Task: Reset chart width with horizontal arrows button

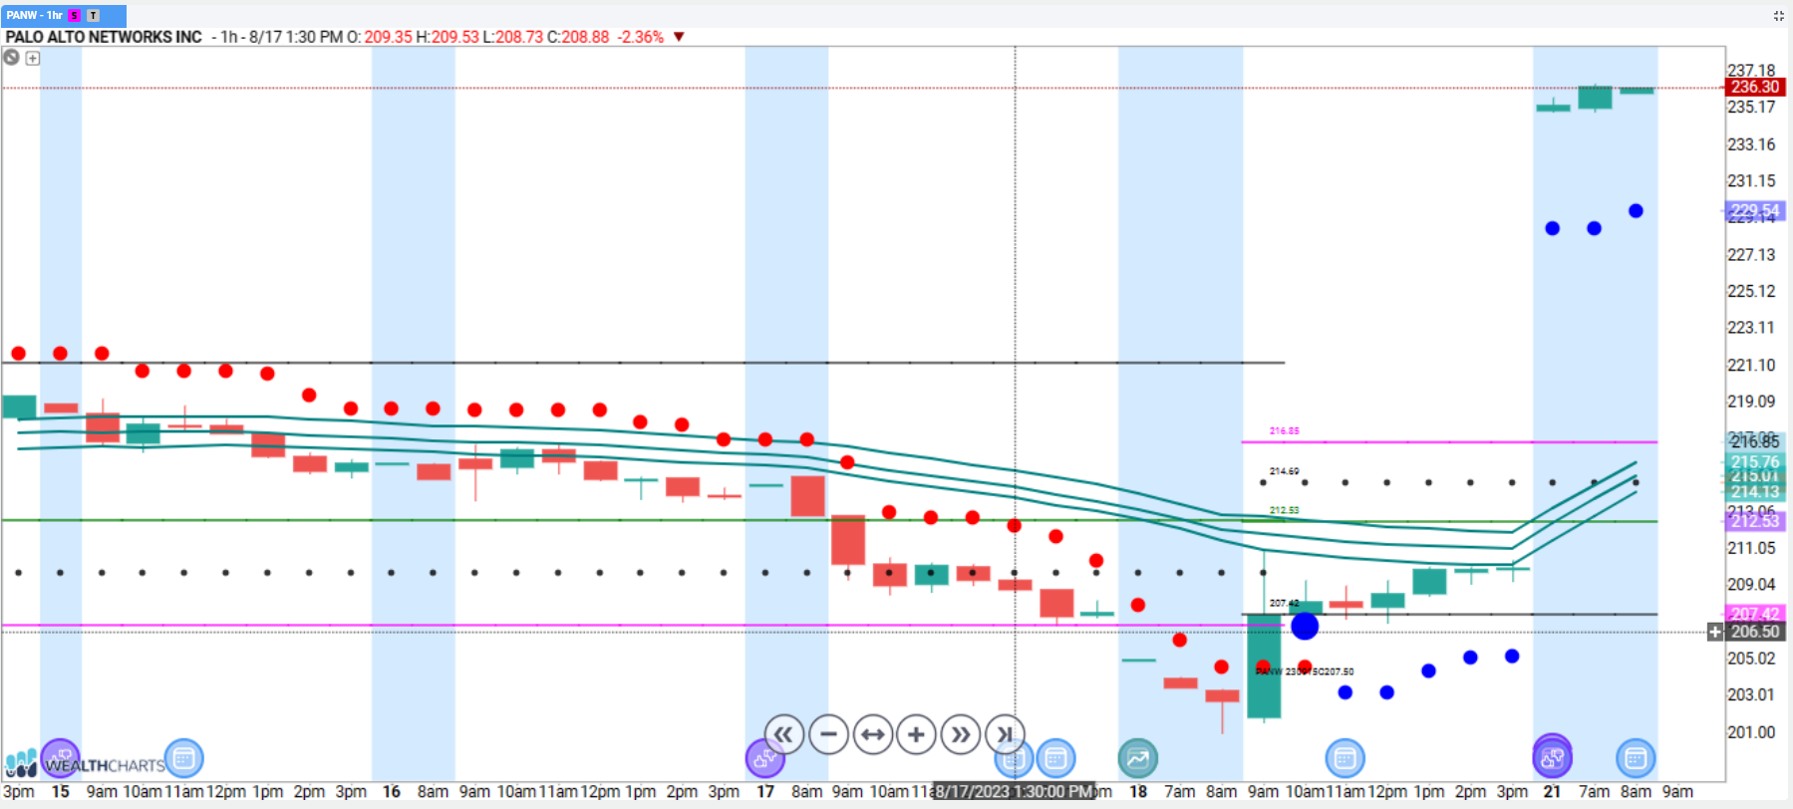Action: click(x=872, y=735)
